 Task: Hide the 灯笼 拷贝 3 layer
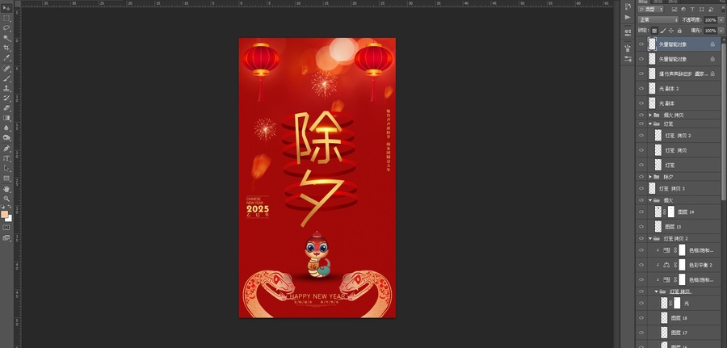coord(641,189)
